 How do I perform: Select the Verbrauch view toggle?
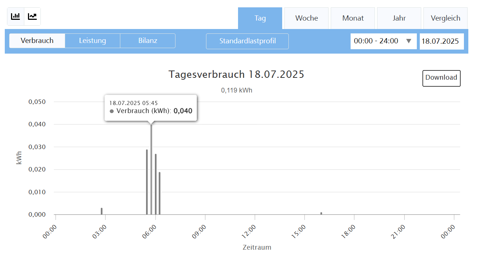(x=37, y=41)
